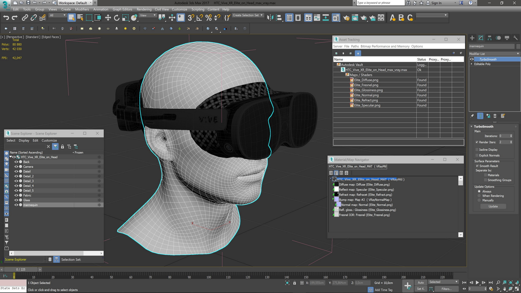Toggle the Angle Snap tool

pyautogui.click(x=199, y=18)
